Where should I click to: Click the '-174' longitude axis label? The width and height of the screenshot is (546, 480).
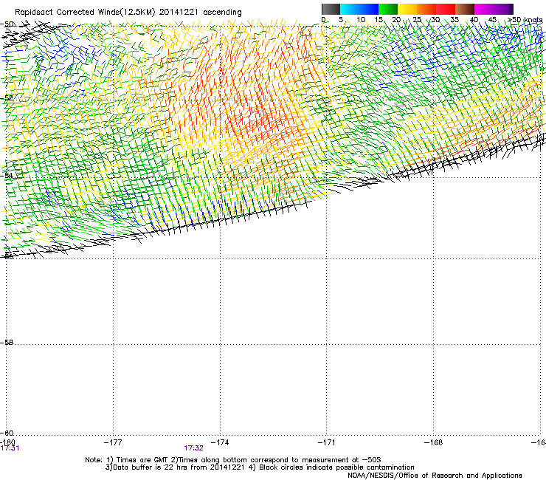(220, 442)
